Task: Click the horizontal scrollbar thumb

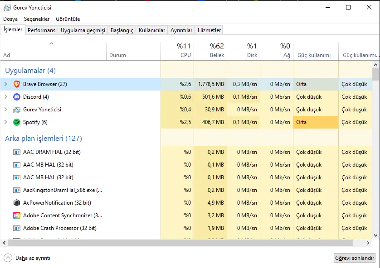Action: pos(180,243)
